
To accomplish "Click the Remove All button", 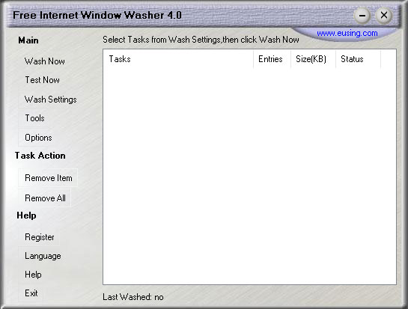I will 45,198.
